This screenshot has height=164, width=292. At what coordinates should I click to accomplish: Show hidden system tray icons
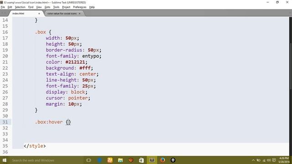[253, 160]
